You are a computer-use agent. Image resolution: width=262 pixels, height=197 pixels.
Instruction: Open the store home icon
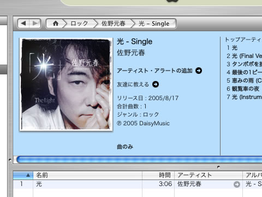tap(56, 24)
